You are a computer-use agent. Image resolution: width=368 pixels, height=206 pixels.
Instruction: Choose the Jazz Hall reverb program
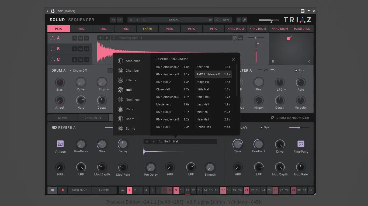pyautogui.click(x=213, y=104)
